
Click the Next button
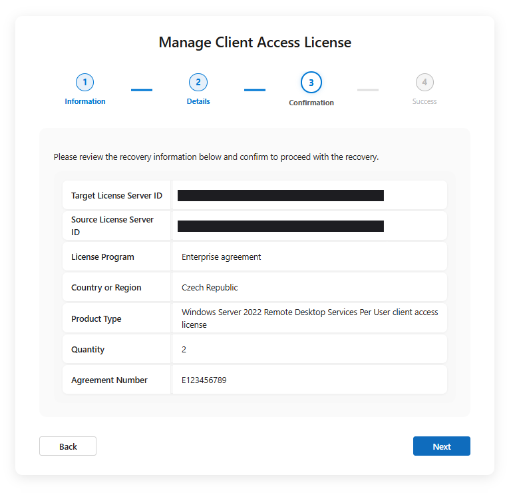(441, 446)
